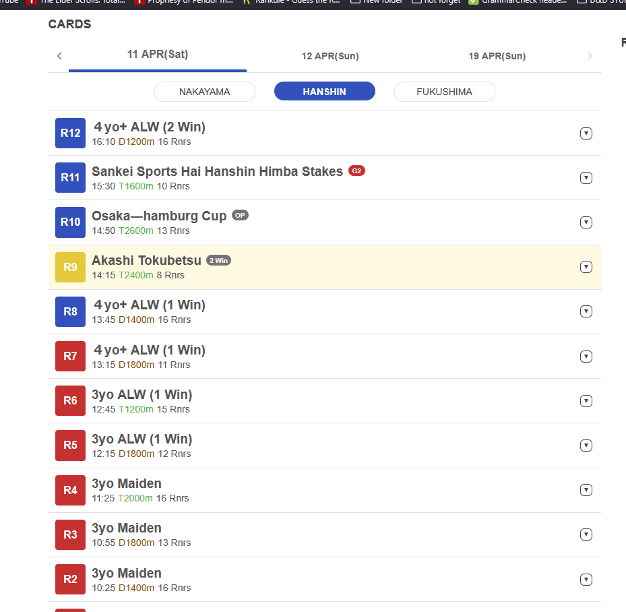
Task: Click the R6 race badge
Action: pyautogui.click(x=70, y=400)
